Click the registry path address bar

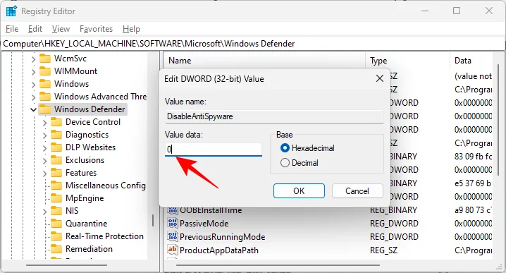pyautogui.click(x=253, y=44)
